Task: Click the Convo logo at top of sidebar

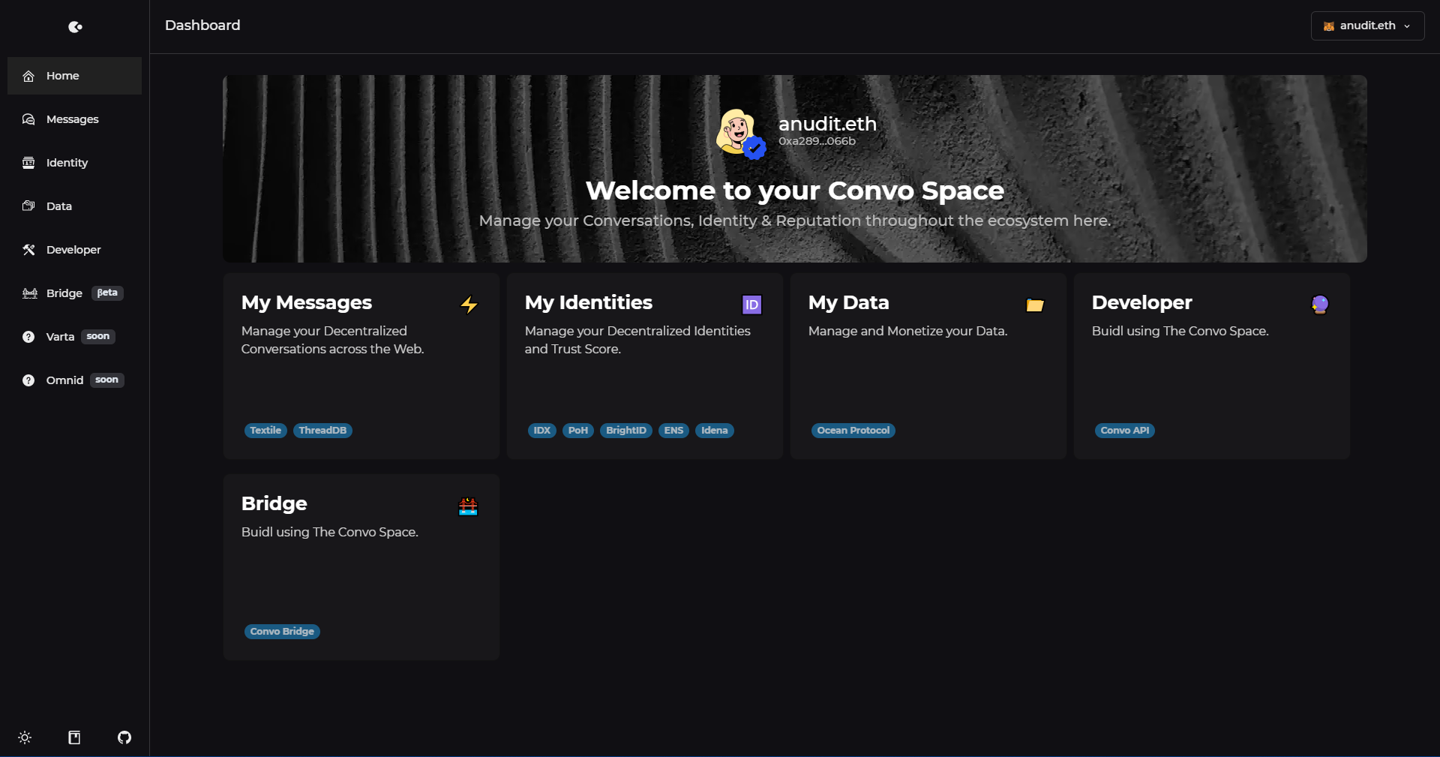Action: (75, 27)
